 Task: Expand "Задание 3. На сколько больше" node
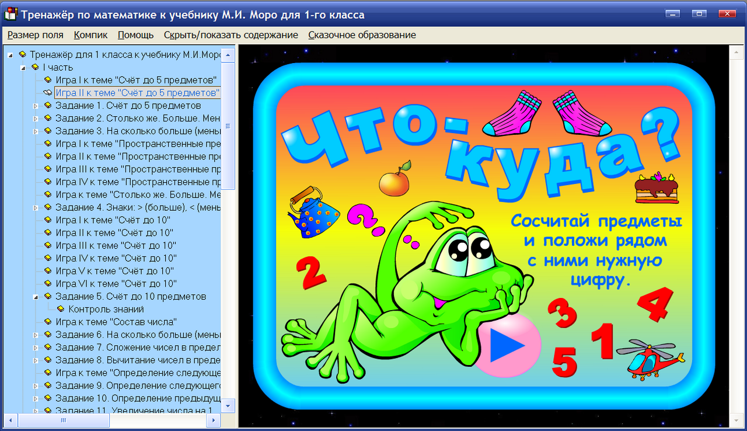click(x=36, y=131)
